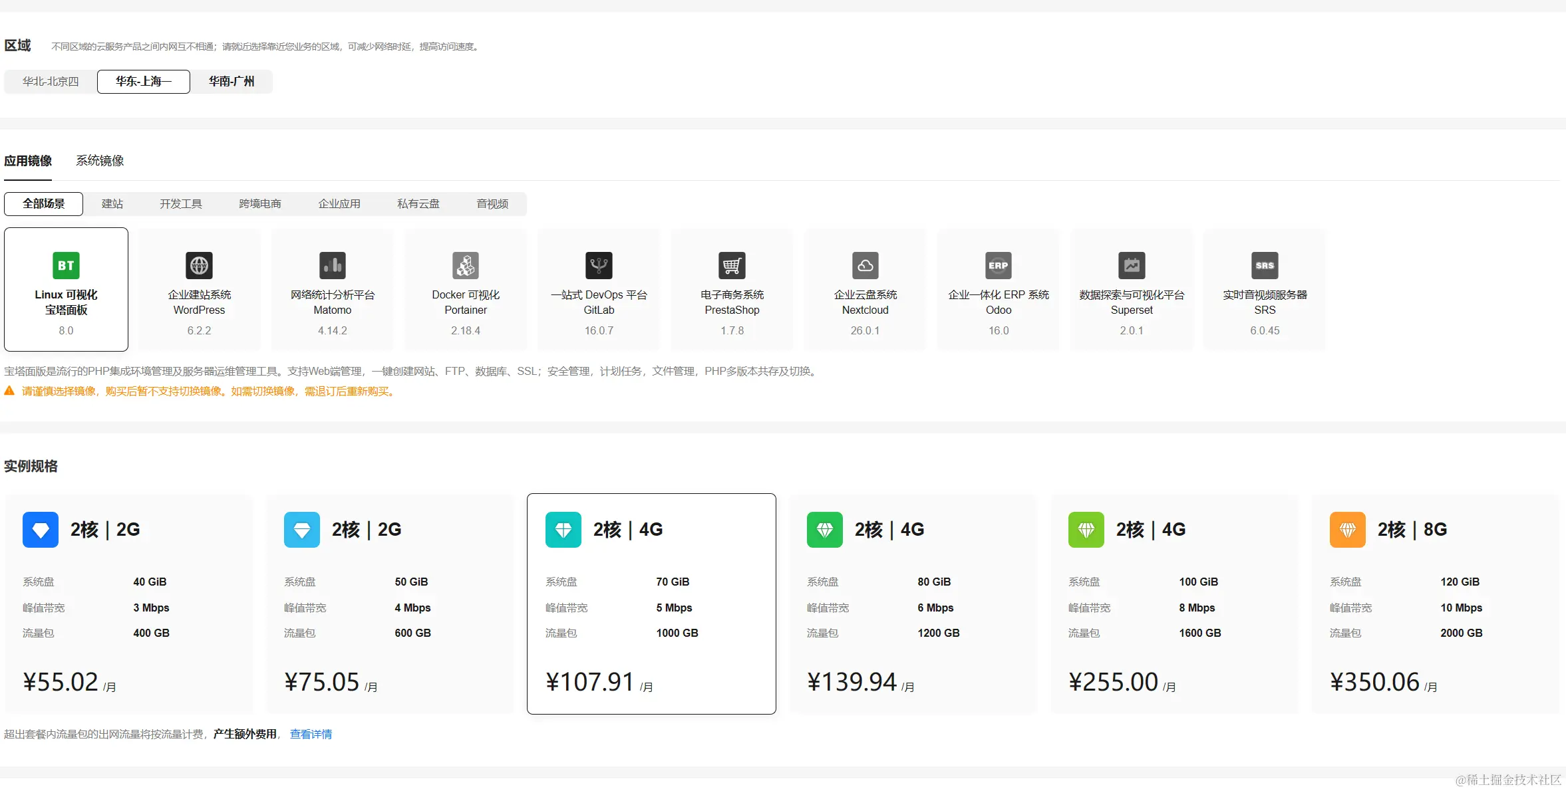
Task: Select the WordPress image icon
Action: [x=199, y=266]
